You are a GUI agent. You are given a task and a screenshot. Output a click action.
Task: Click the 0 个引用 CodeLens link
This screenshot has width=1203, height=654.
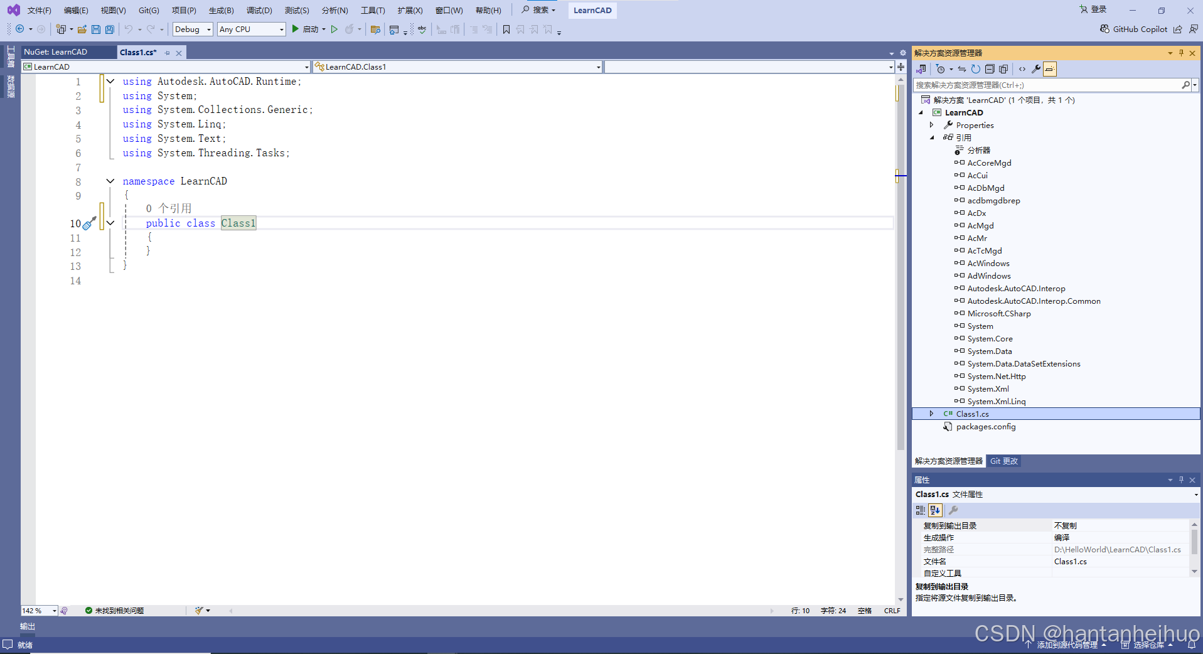168,208
